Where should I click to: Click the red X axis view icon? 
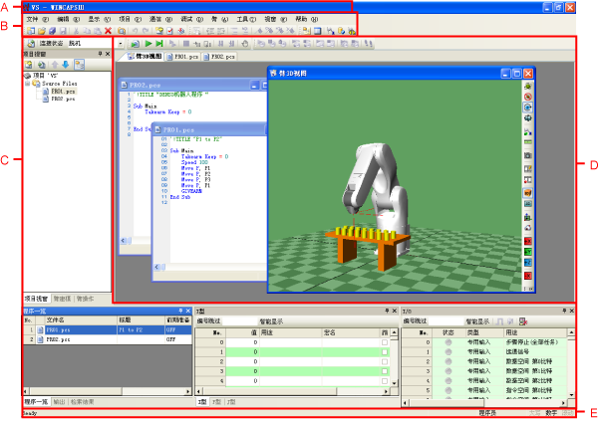coord(527,240)
